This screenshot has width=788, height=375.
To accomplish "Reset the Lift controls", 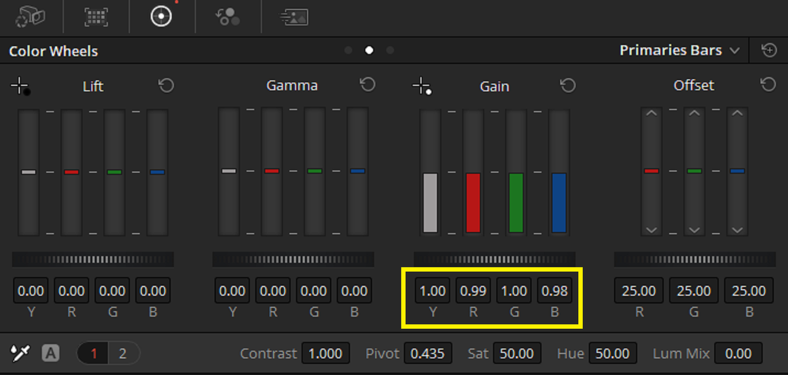I will 166,85.
